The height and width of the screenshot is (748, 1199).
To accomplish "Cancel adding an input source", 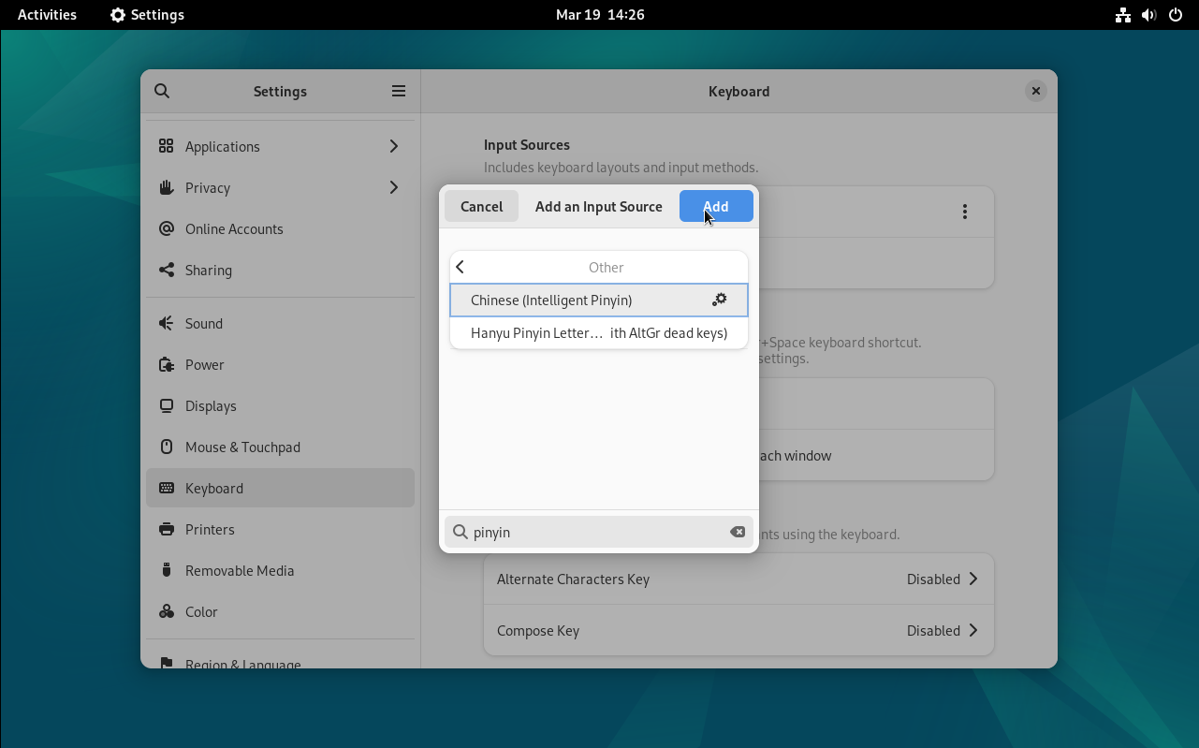I will pyautogui.click(x=481, y=207).
